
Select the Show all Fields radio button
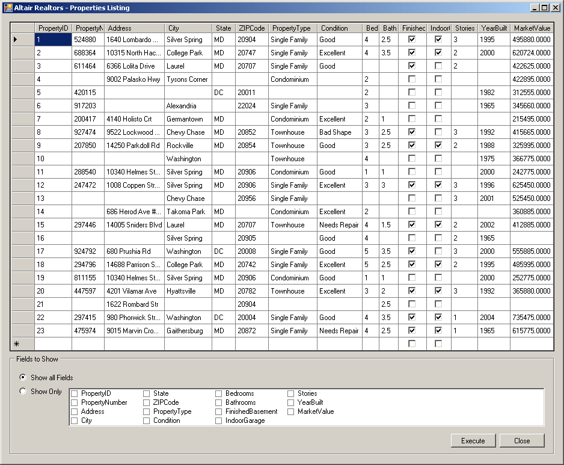23,377
